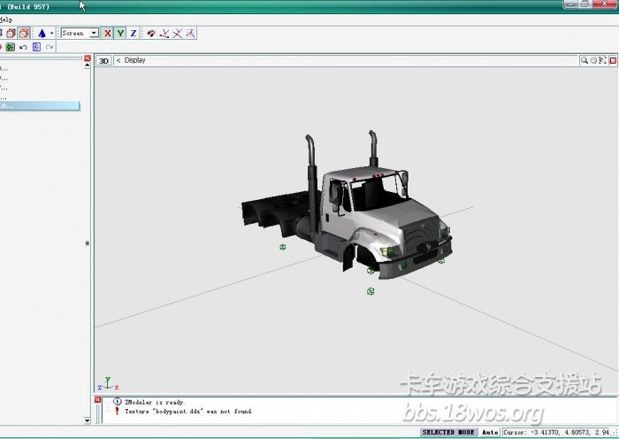
Task: Open the arrow beside the cone icon
Action: tap(52, 33)
